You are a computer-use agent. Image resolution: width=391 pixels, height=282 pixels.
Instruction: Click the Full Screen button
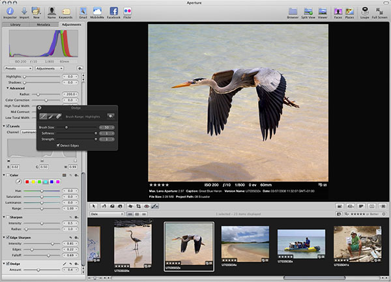pyautogui.click(x=380, y=10)
